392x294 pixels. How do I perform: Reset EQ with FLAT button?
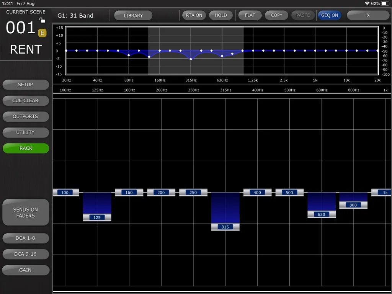(250, 15)
